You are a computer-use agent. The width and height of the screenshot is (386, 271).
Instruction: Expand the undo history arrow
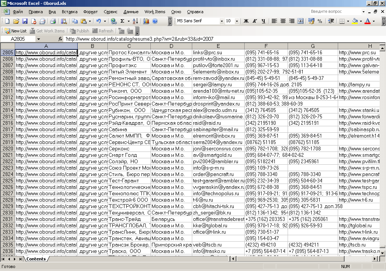pos(105,21)
